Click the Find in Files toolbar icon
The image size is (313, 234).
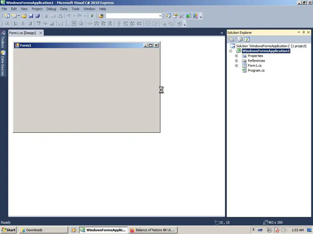(101, 16)
